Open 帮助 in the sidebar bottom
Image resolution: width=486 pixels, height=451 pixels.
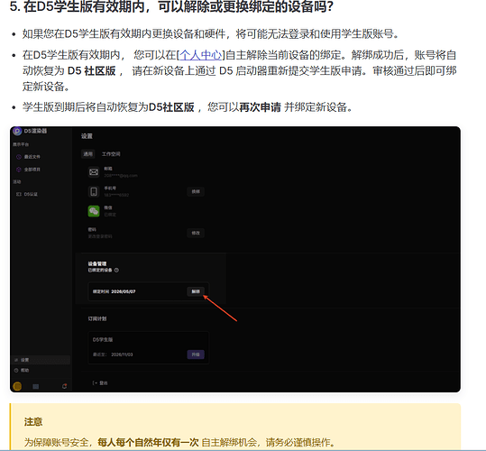coord(22,370)
